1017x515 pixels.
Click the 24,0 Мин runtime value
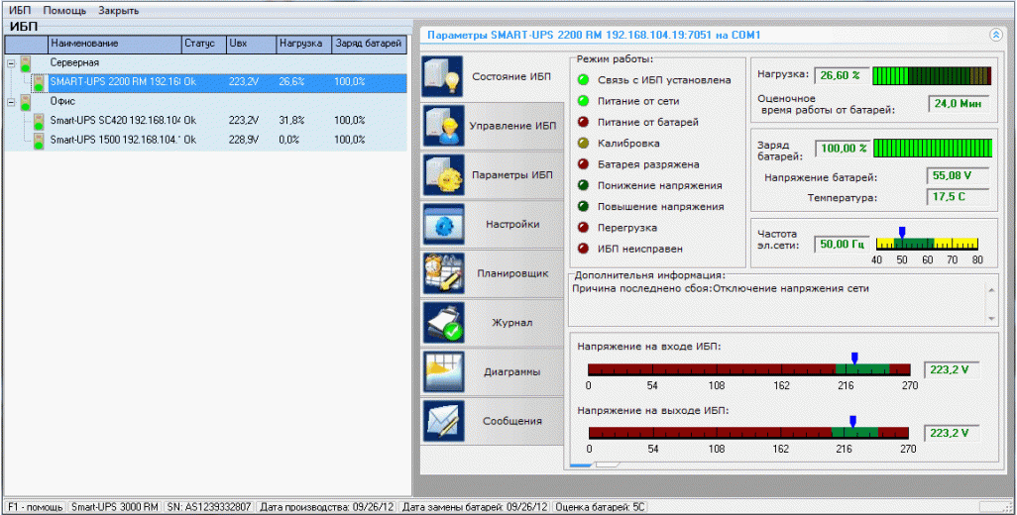point(959,104)
